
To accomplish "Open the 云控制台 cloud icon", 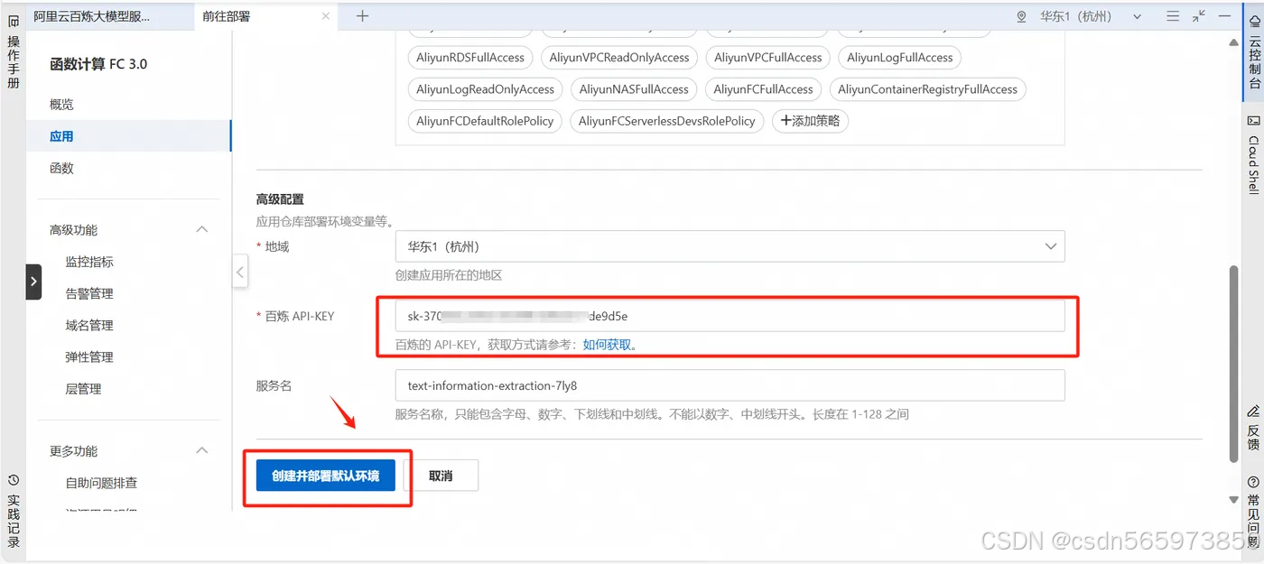I will pos(1254,22).
